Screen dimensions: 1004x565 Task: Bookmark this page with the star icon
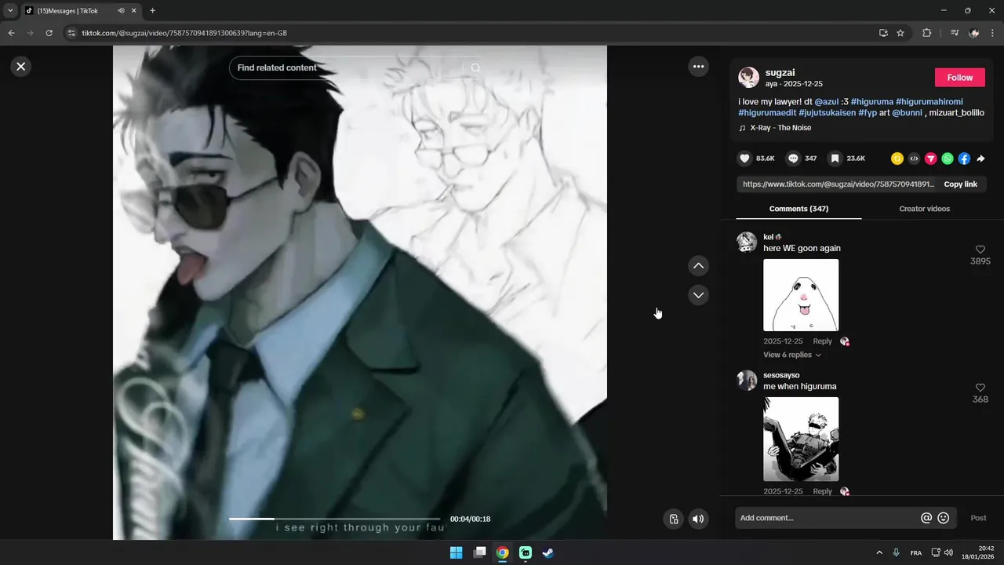tap(900, 33)
